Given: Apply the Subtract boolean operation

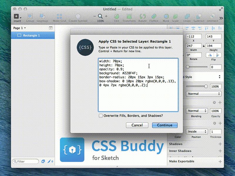Looking at the screenshot, I should click(x=199, y=16).
